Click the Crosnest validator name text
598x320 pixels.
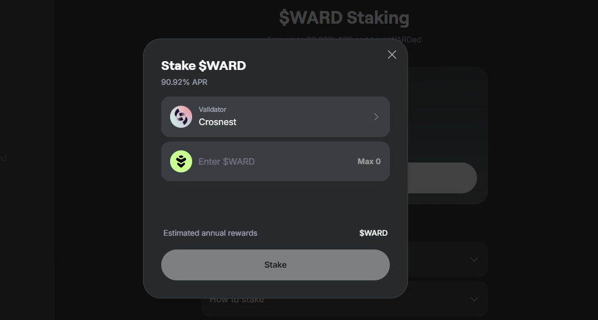(x=218, y=122)
